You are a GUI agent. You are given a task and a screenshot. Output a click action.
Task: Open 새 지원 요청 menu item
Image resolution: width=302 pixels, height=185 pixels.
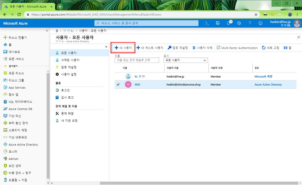80,121
